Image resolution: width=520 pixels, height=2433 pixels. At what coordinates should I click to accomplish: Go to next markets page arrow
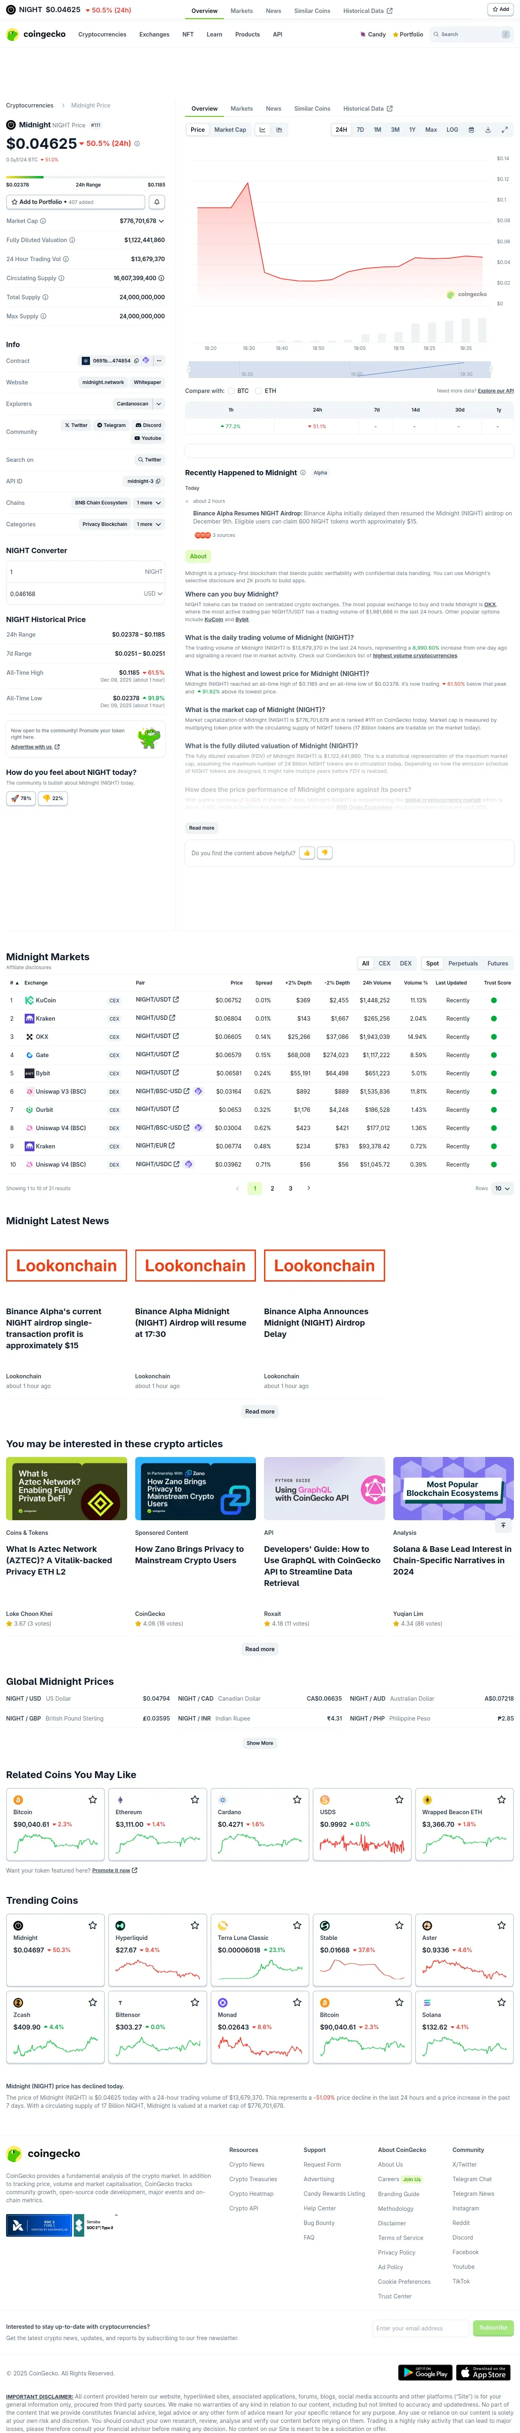point(309,1188)
